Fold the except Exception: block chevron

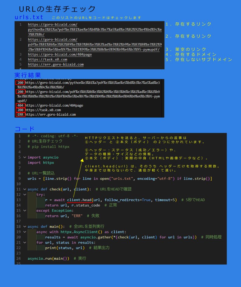click(25, 210)
